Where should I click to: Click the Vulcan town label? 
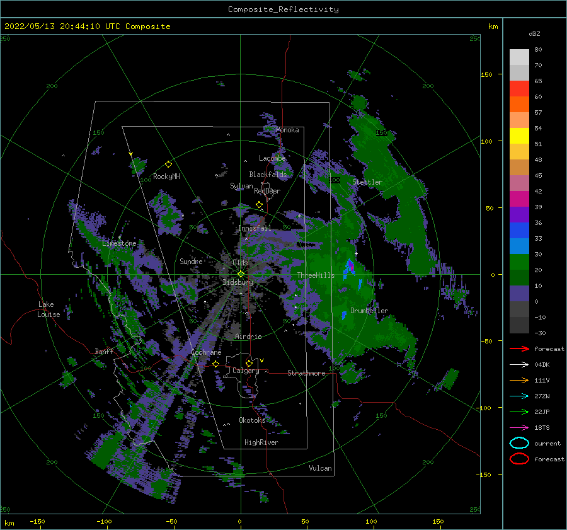pos(321,468)
